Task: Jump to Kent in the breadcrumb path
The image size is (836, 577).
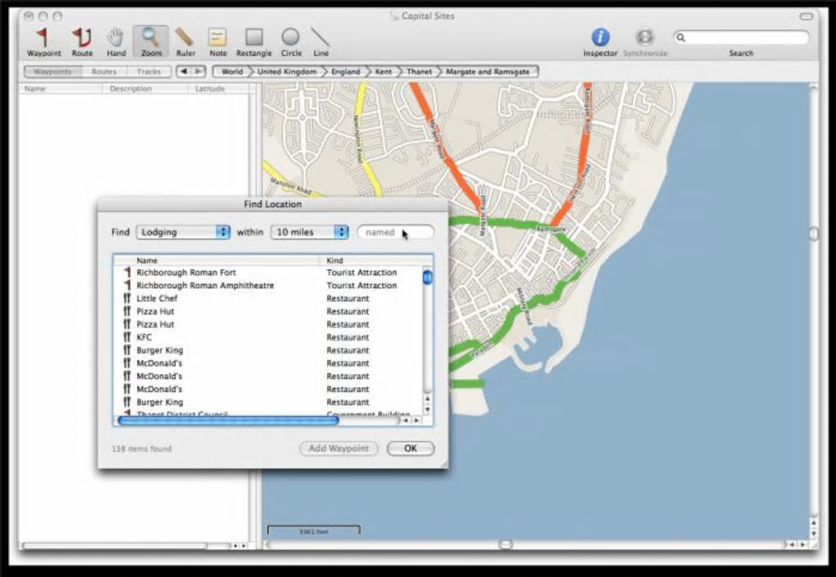Action: click(x=383, y=72)
